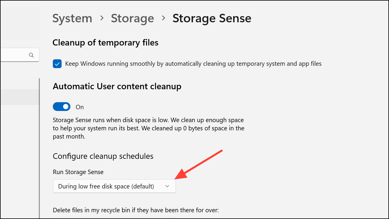The width and height of the screenshot is (389, 219).
Task: Click the 'Run Storage Sense' field label
Action: [x=78, y=172]
